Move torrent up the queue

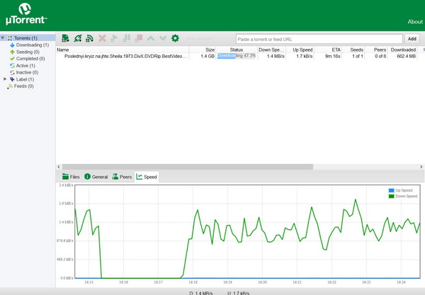click(x=151, y=38)
